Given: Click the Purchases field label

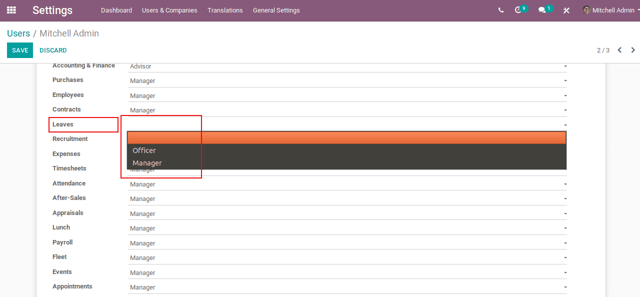Looking at the screenshot, I should [x=68, y=80].
